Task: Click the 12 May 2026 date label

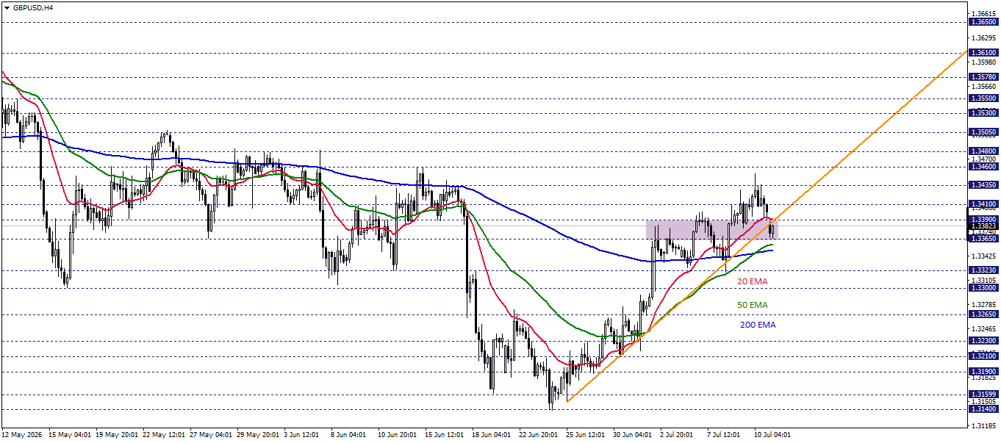Action: coord(23,435)
